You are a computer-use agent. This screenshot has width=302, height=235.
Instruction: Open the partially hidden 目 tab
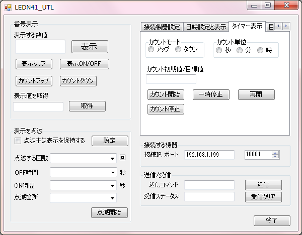[x=271, y=27]
